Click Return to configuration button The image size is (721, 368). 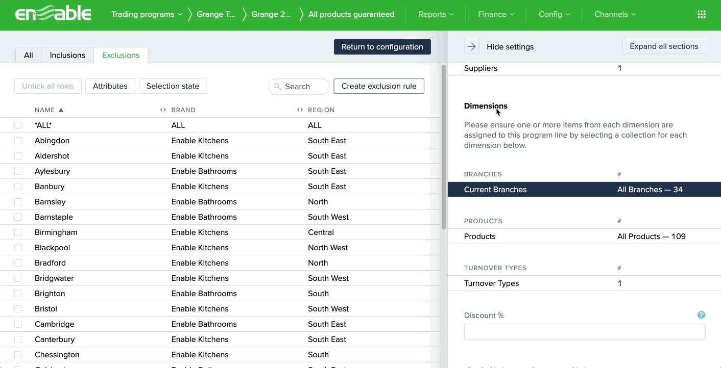pos(382,47)
